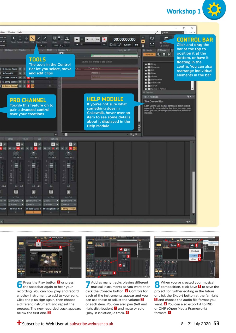Select the Edit tool
Image resolution: width=236 pixels, height=333 pixels.
point(32,38)
